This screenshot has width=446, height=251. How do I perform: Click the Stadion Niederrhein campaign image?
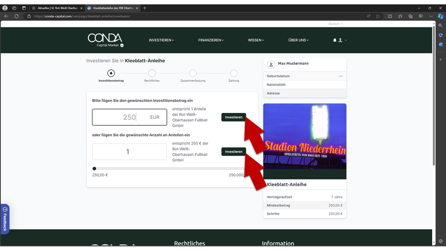click(x=305, y=141)
